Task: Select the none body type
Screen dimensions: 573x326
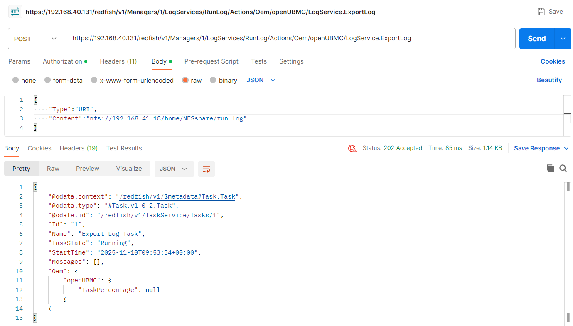Action: click(x=16, y=80)
